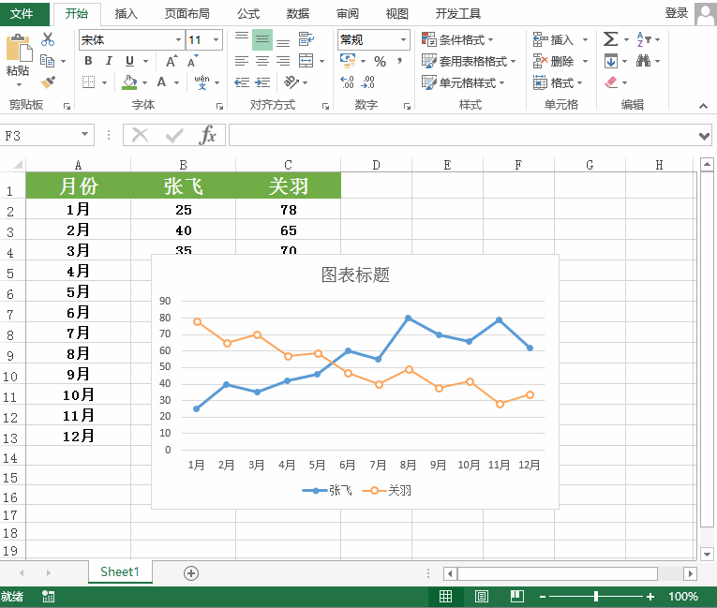717x608 pixels.
Task: Click the Wrap Text icon
Action: [306, 39]
